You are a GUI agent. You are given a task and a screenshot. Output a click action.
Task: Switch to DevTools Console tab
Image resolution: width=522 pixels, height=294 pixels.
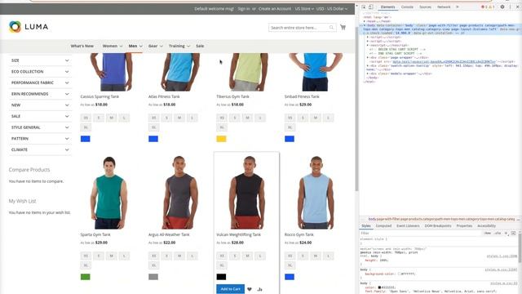pos(407,7)
